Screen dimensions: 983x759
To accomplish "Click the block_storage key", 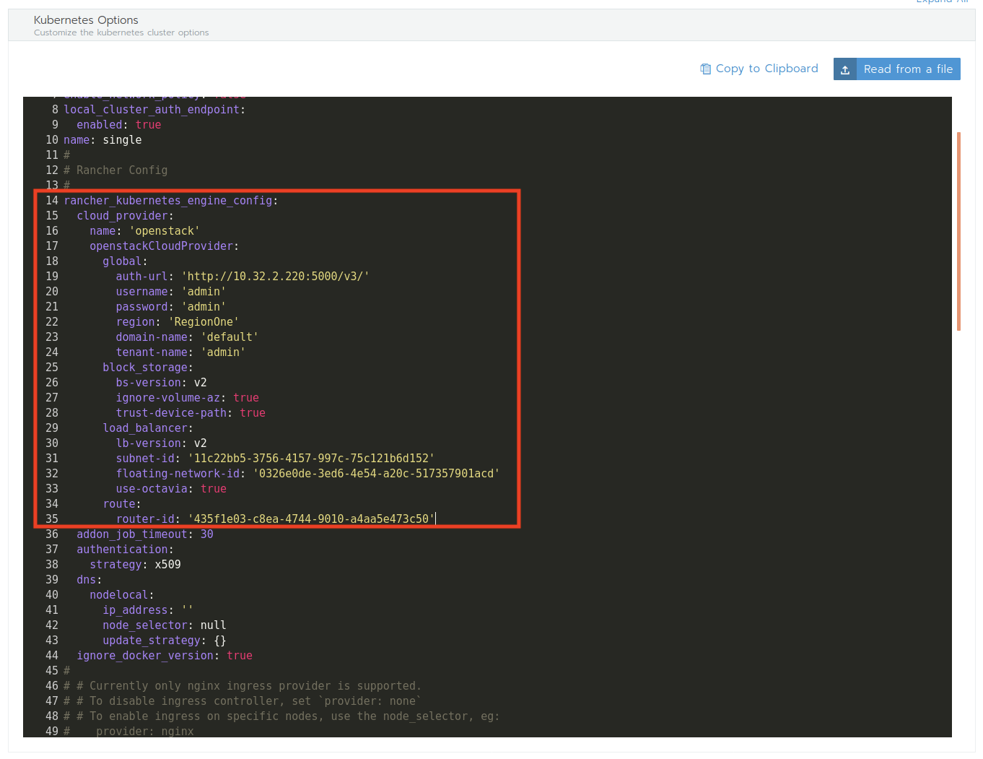I will tap(146, 368).
